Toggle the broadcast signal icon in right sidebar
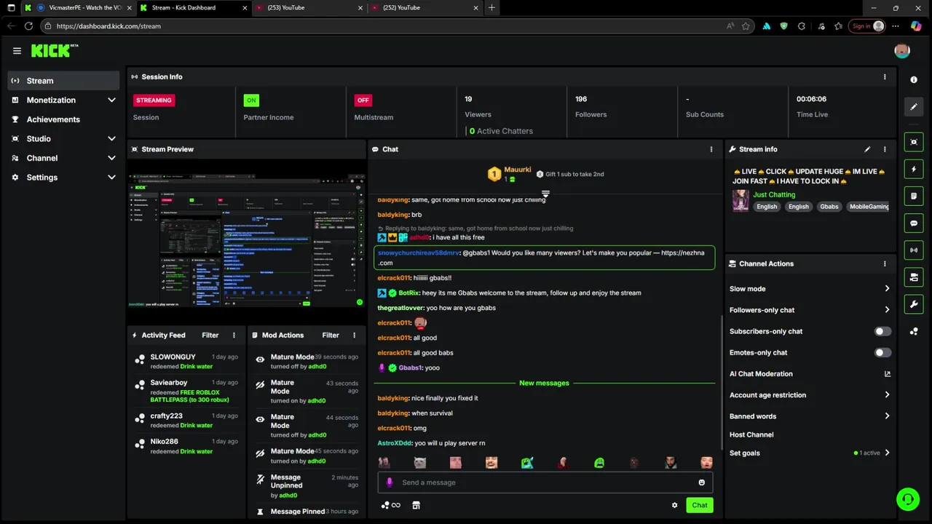 (914, 250)
